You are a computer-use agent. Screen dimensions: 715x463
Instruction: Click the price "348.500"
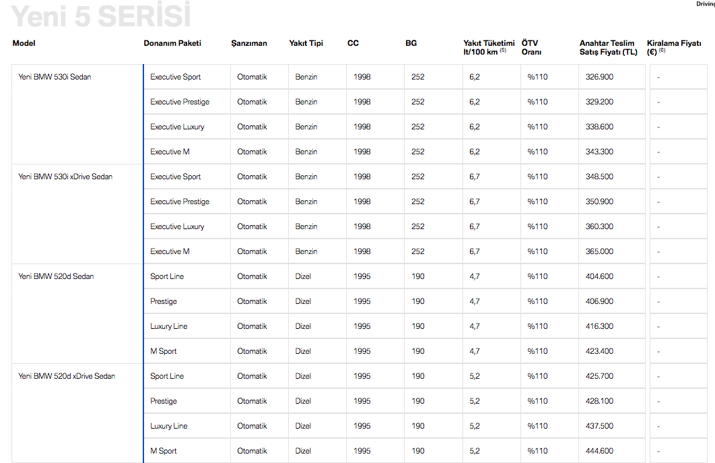600,177
